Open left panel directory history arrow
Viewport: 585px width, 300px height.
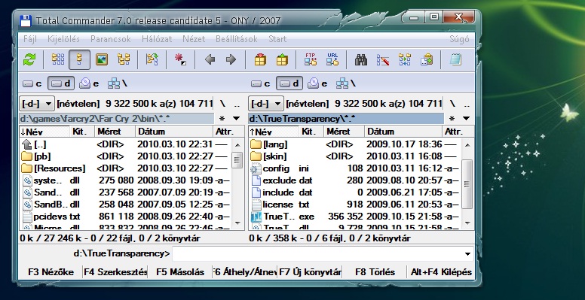[x=237, y=119]
